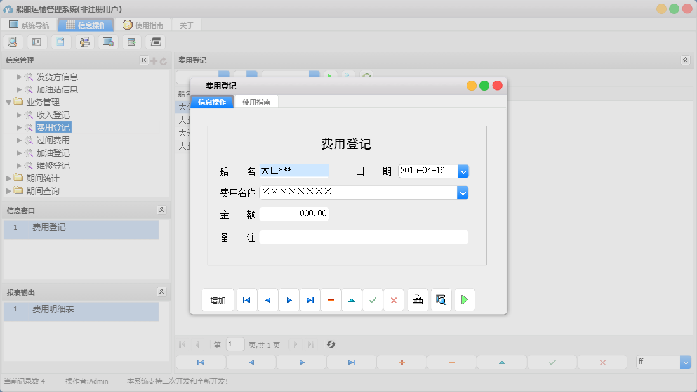The width and height of the screenshot is (697, 392).
Task: Open the ff combo box at bottom right
Action: 684,362
